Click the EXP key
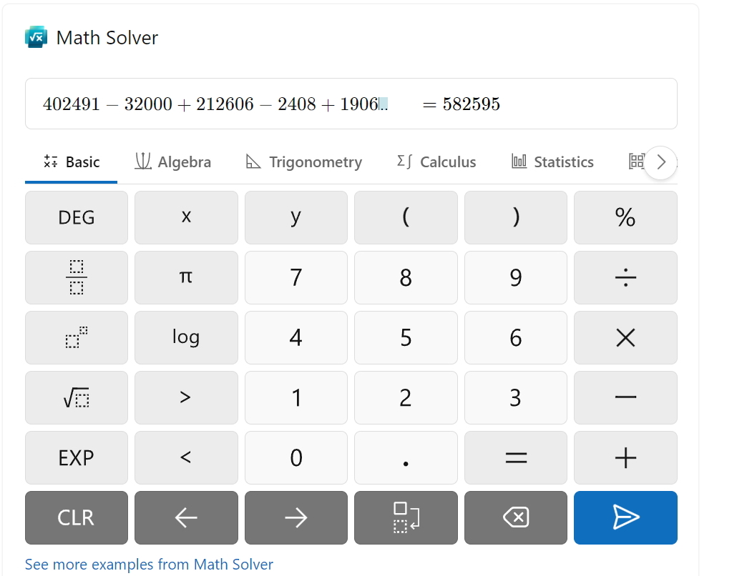747x576 pixels. 77,457
